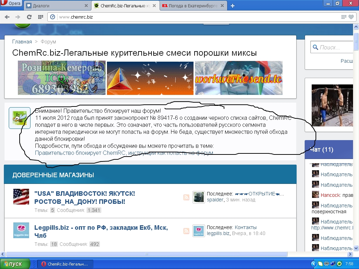Click the page scroll down arrow
359x269 pixels.
tap(356, 248)
